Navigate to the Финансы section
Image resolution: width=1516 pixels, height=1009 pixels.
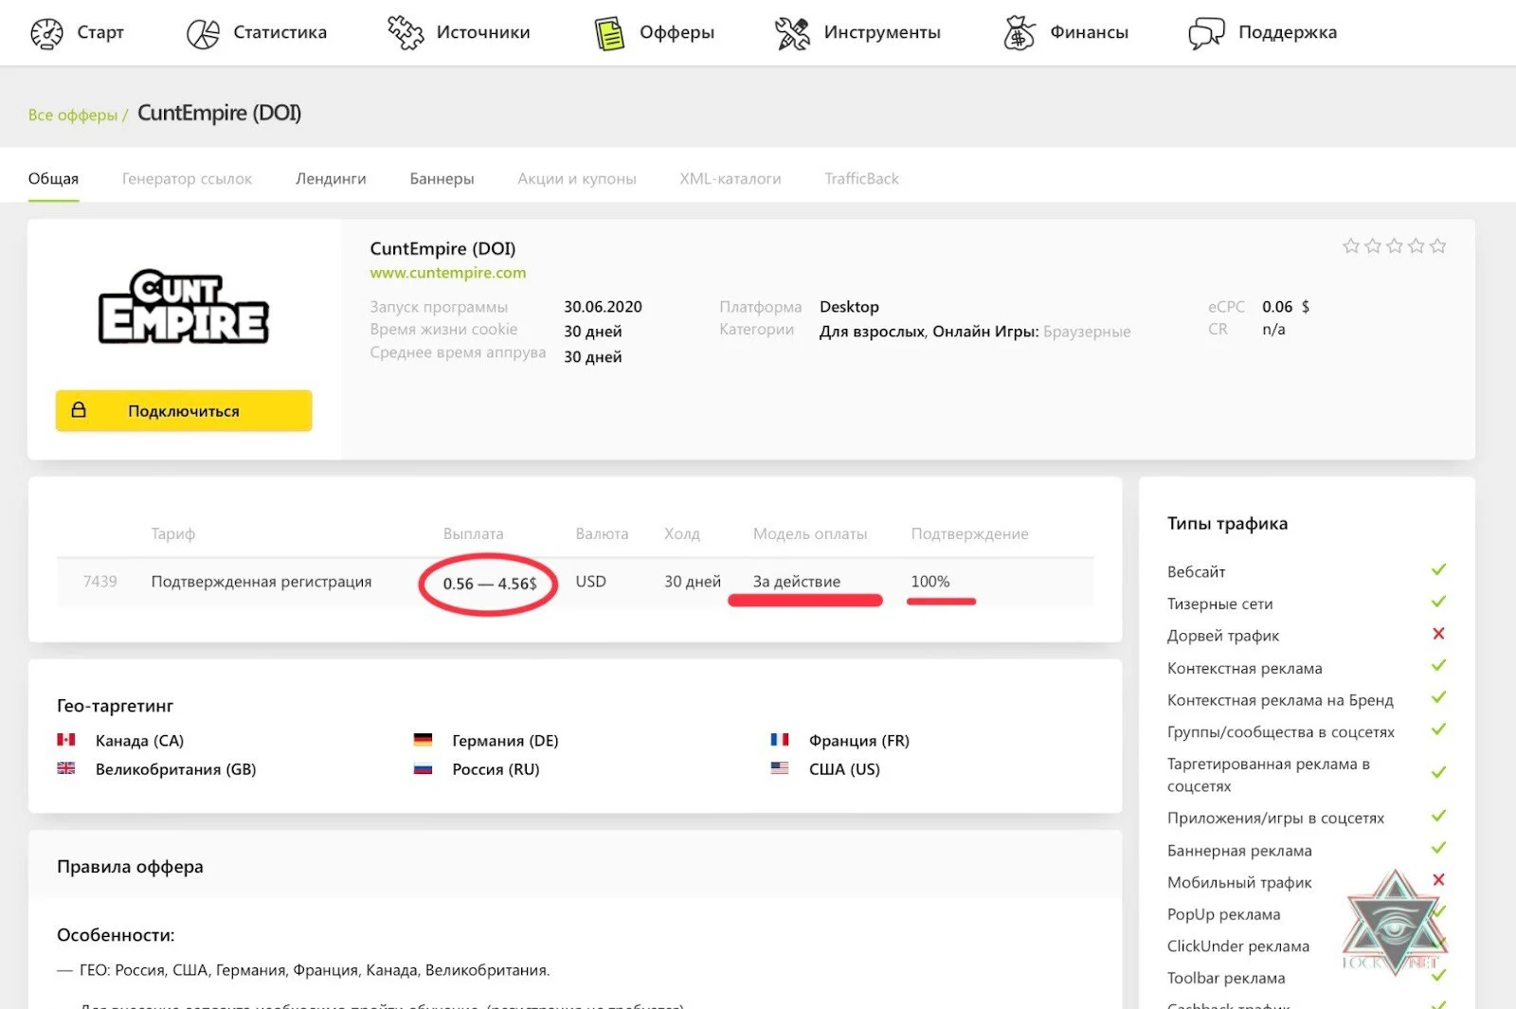click(x=1066, y=33)
